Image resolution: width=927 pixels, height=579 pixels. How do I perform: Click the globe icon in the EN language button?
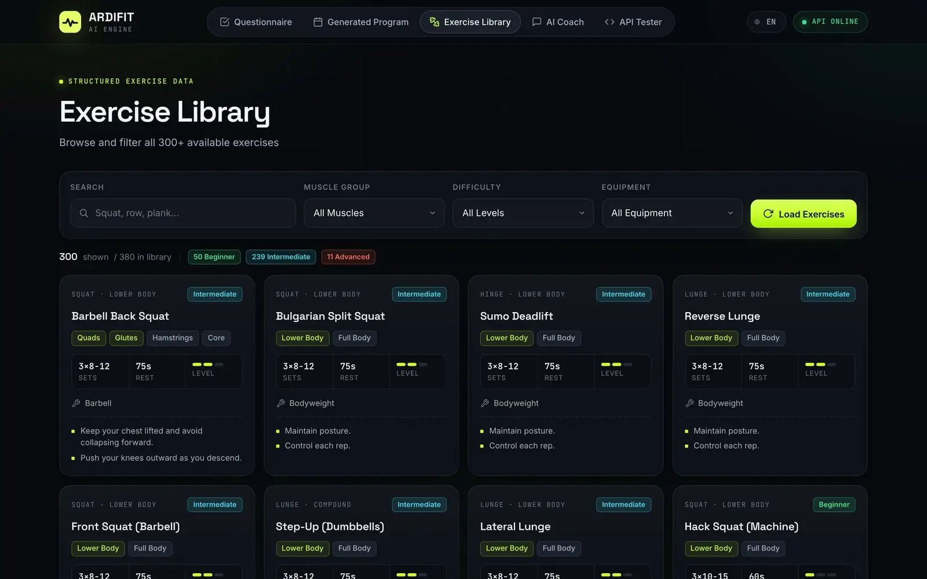tap(757, 22)
